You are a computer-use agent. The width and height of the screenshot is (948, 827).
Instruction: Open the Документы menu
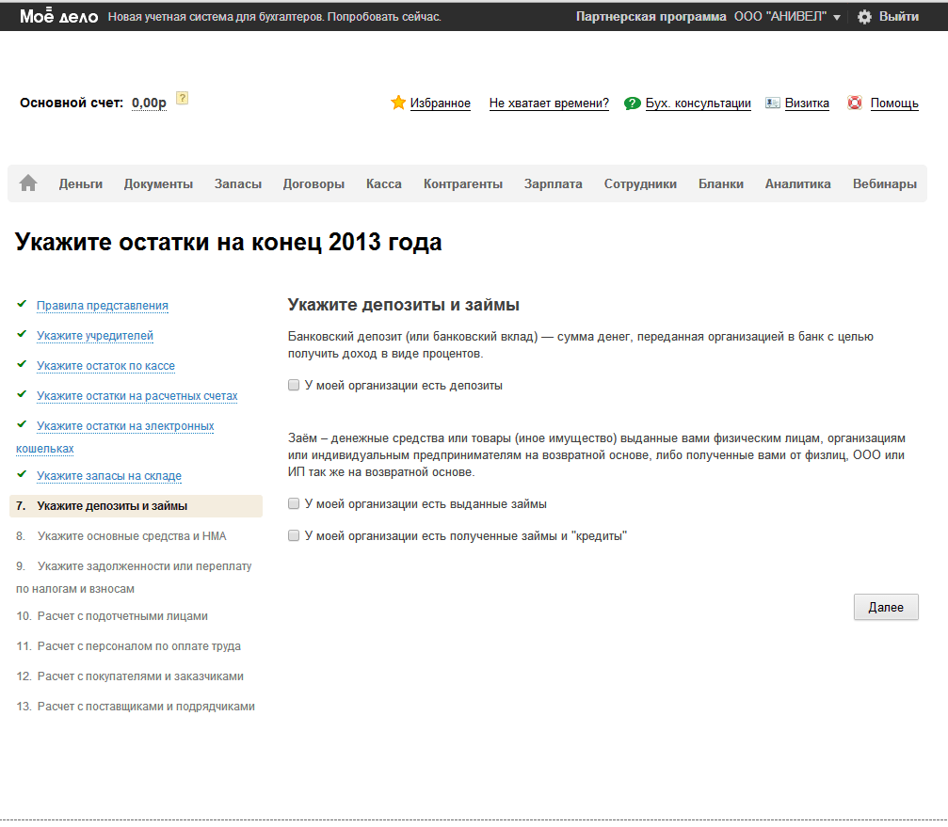pos(158,183)
